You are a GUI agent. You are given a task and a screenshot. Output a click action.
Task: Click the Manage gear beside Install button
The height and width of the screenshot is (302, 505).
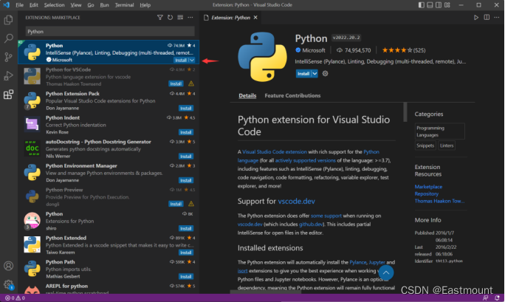(326, 74)
